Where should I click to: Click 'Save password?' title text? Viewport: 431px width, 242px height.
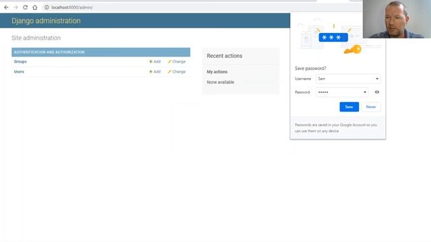tap(310, 69)
